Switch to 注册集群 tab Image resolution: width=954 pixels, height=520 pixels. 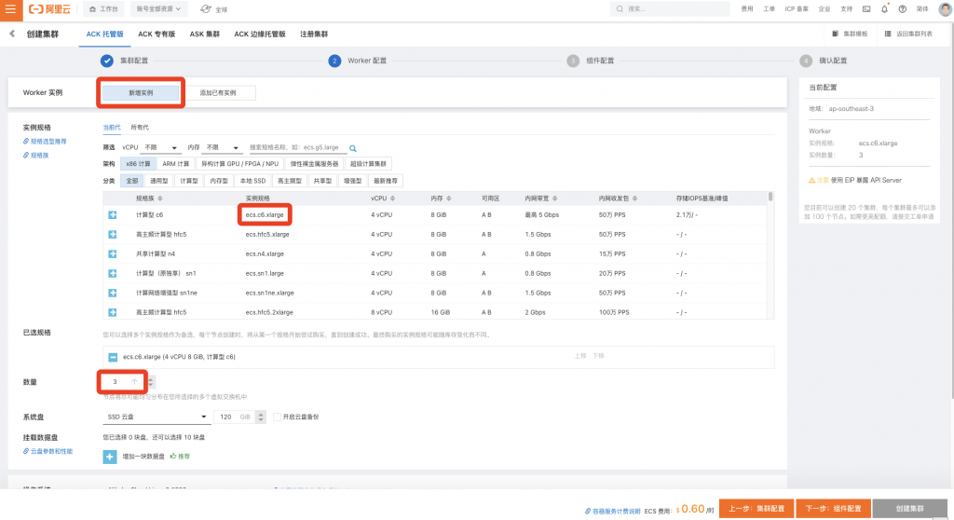(x=314, y=34)
